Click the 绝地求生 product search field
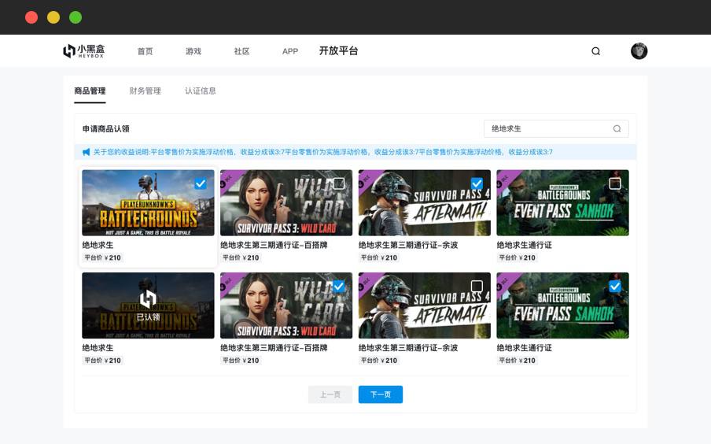711x444 pixels. coord(556,129)
